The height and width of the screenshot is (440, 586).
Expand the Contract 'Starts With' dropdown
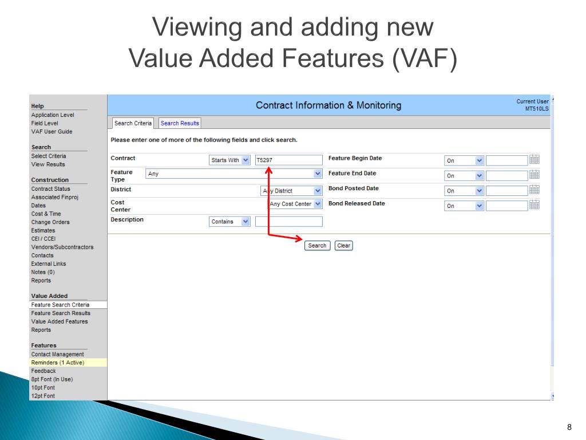click(x=229, y=160)
